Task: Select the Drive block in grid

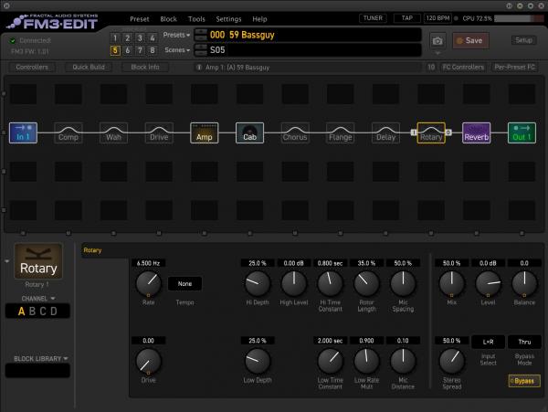Action: pyautogui.click(x=159, y=132)
